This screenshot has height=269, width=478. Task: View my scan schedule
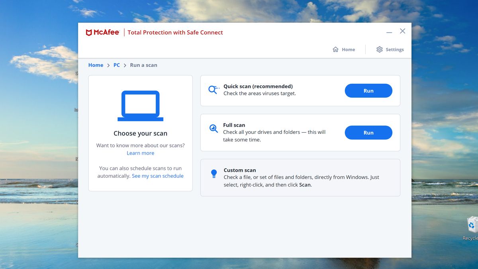(158, 176)
